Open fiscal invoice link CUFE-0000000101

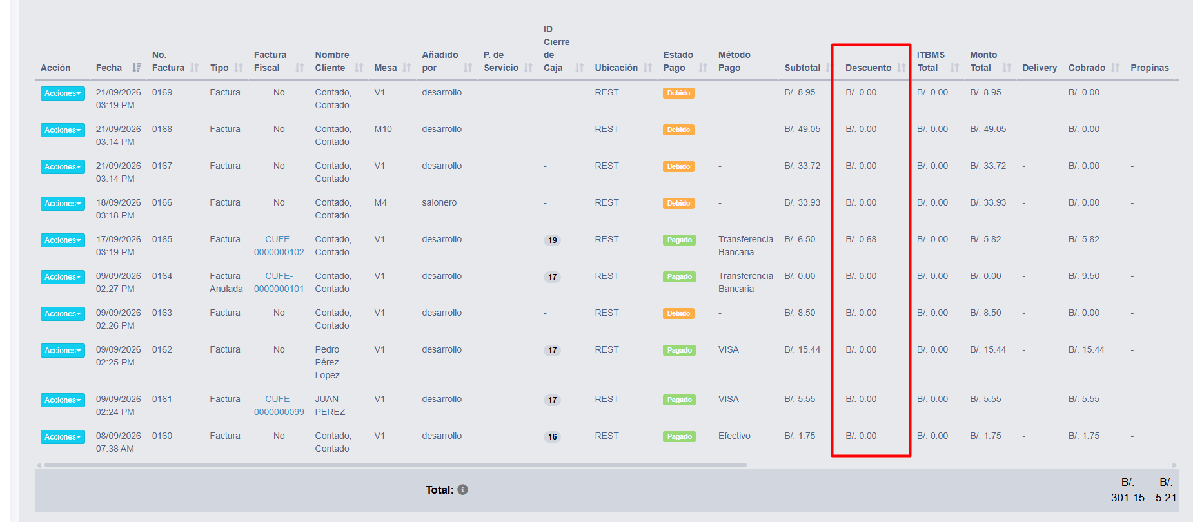click(x=279, y=282)
